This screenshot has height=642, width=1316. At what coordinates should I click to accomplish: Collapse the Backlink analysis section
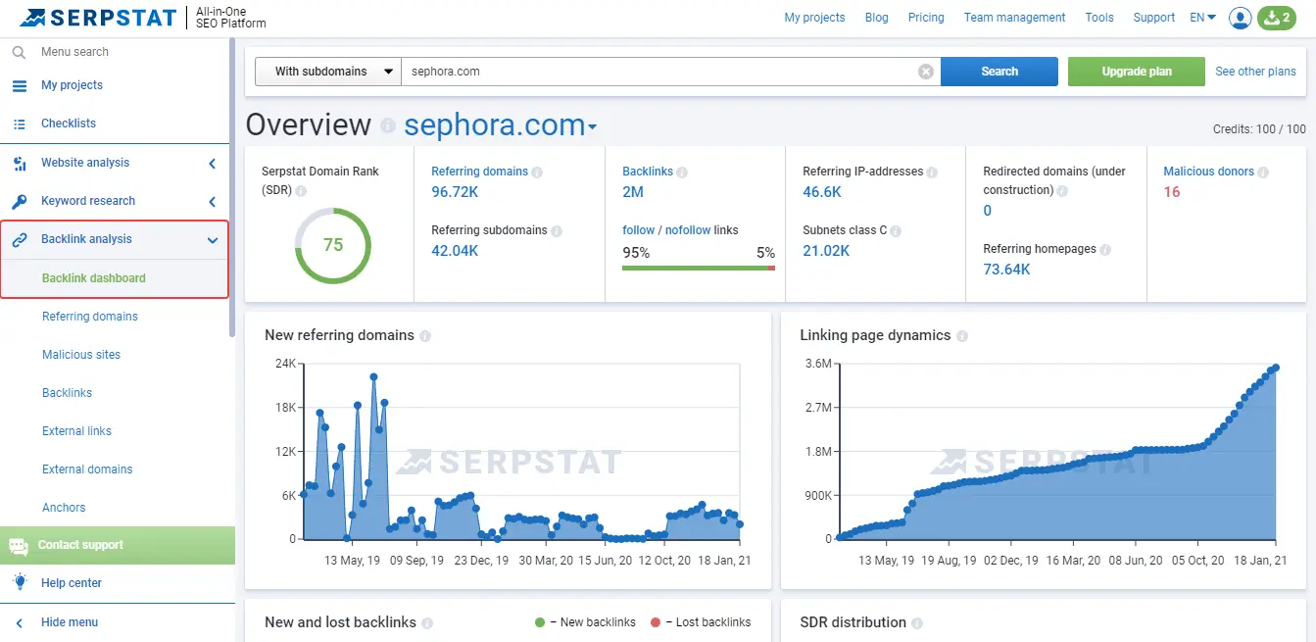coord(213,239)
